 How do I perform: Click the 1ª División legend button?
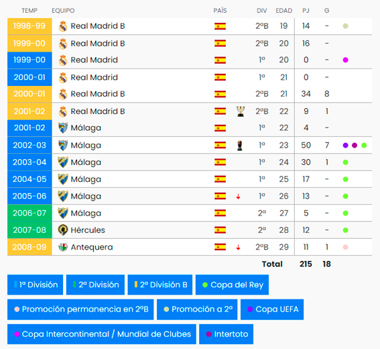coord(35,285)
